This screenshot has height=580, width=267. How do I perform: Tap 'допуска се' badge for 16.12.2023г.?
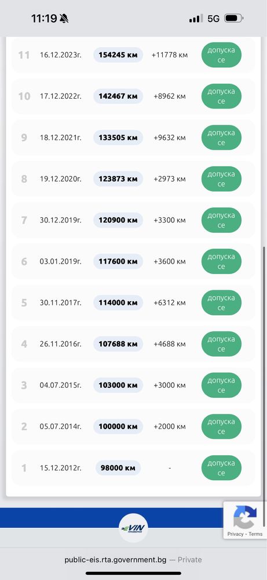(x=221, y=55)
